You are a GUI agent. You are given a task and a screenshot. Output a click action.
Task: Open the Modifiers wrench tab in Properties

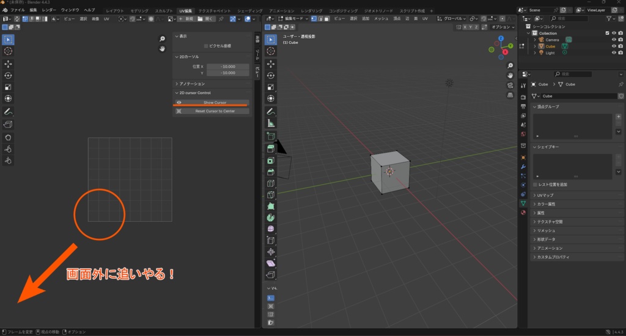(x=523, y=167)
